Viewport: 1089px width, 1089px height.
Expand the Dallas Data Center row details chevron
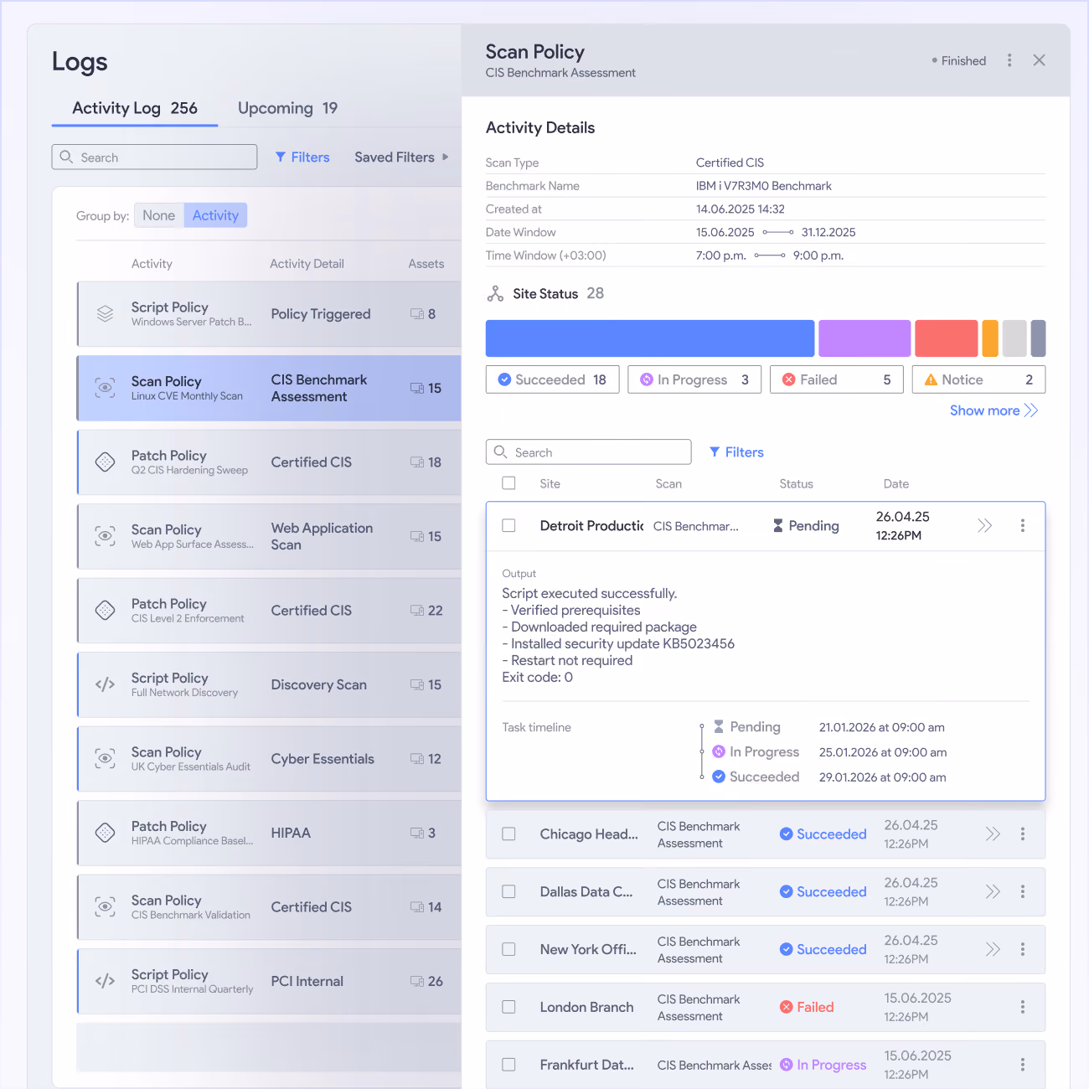993,892
